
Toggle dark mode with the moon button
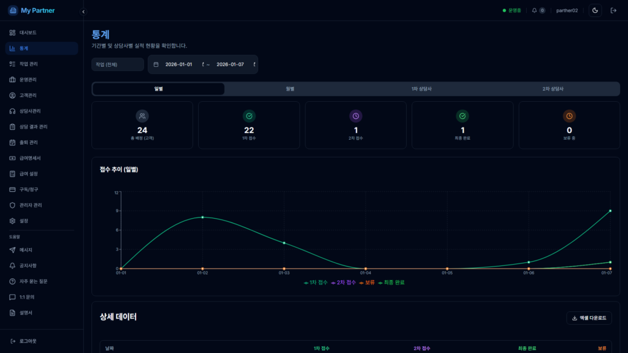(x=595, y=10)
